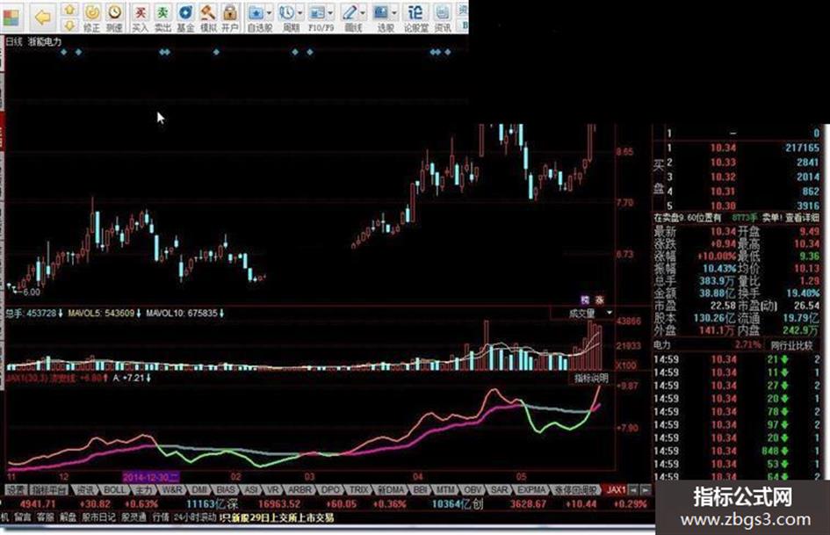Expand the 周期 dropdown arrow
The height and width of the screenshot is (535, 830).
coord(300,12)
